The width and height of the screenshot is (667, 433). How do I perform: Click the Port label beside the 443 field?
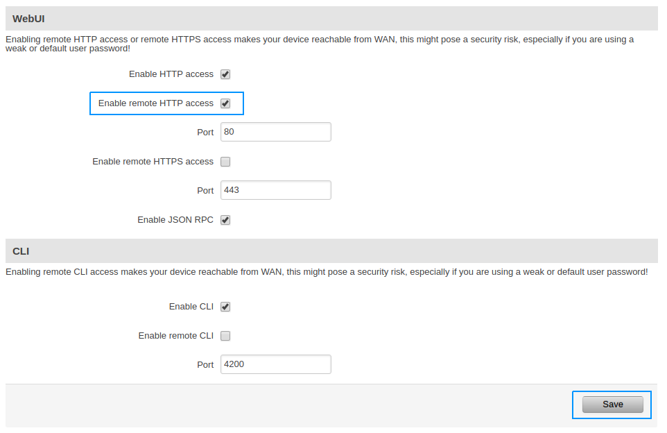coord(205,191)
